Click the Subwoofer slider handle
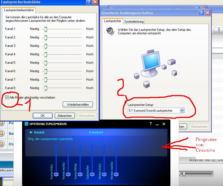This screenshot has width=223, height=186. pyautogui.click(x=92, y=174)
